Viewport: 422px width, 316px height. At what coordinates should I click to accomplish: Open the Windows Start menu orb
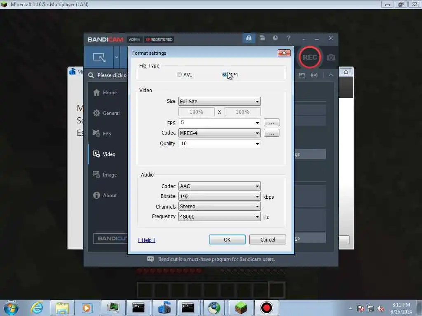[11, 308]
